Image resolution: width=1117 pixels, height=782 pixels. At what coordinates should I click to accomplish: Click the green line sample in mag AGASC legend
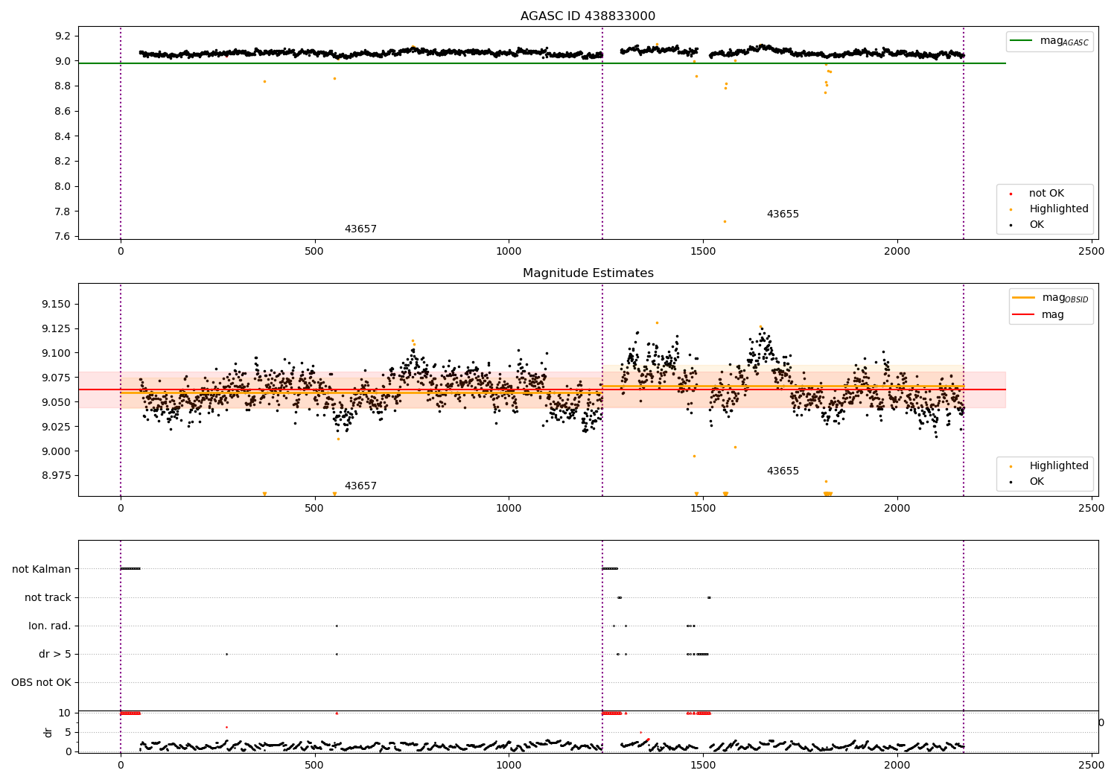pyautogui.click(x=1022, y=41)
